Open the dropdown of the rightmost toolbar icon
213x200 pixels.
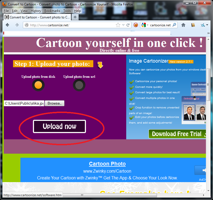coord(207,25)
